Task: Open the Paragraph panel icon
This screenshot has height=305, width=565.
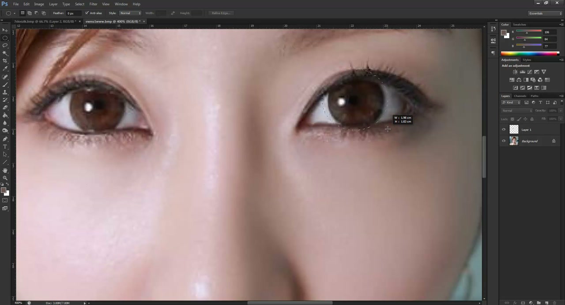Action: coord(493,53)
